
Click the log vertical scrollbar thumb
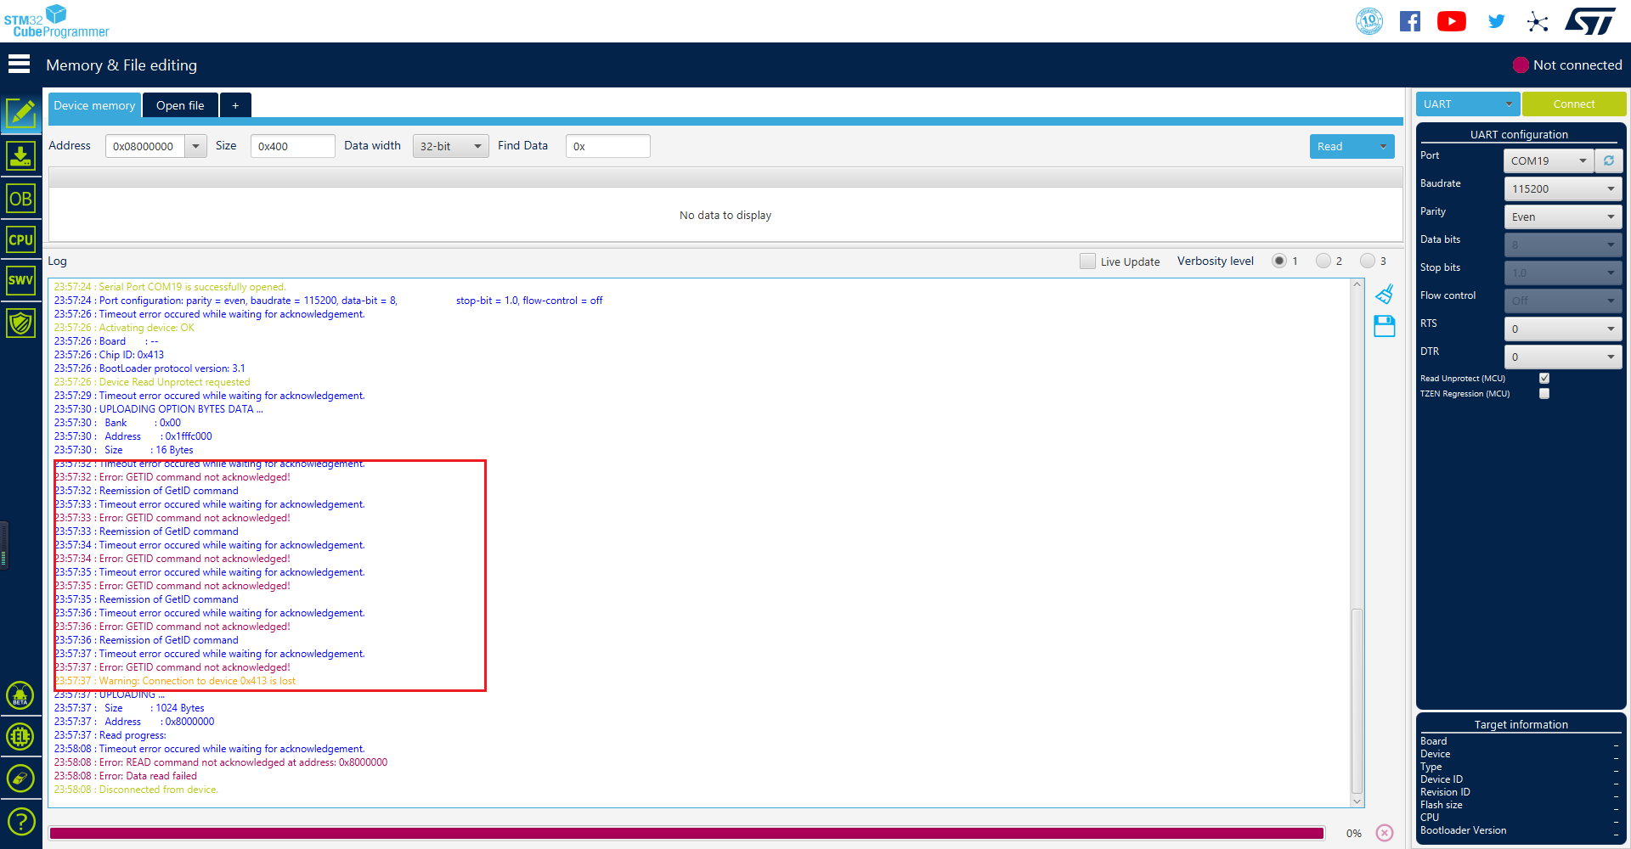click(x=1357, y=701)
